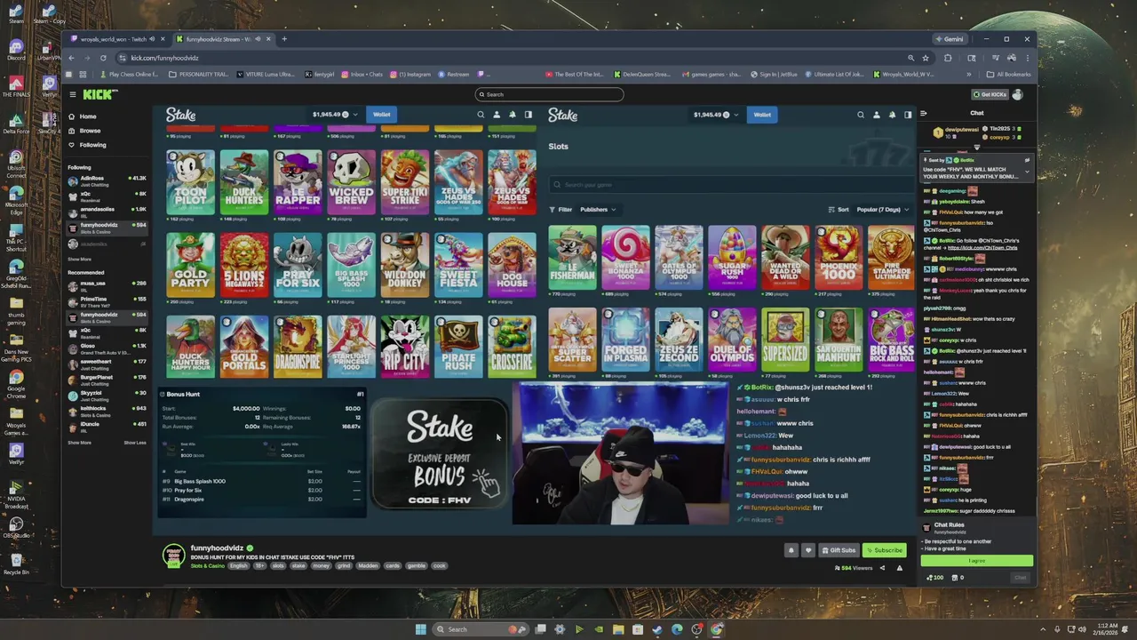The image size is (1137, 640).
Task: Collapse chat panel arrow icon
Action: pyautogui.click(x=924, y=114)
